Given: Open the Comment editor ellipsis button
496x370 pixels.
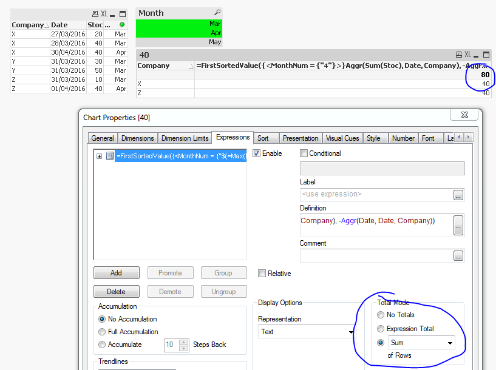Looking at the screenshot, I should point(458,255).
